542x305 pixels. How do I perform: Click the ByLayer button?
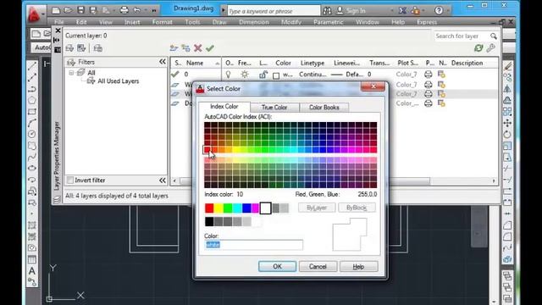point(317,208)
